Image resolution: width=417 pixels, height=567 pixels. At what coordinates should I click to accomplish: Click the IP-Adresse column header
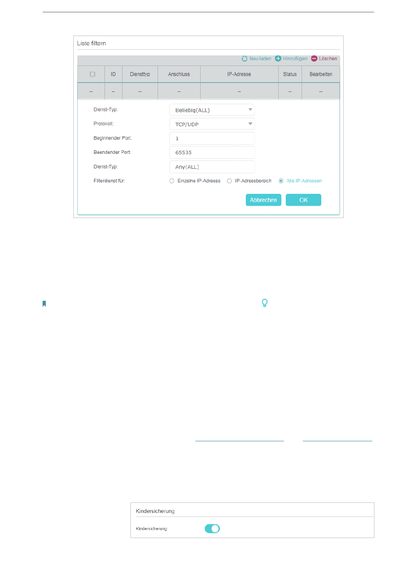pos(239,74)
